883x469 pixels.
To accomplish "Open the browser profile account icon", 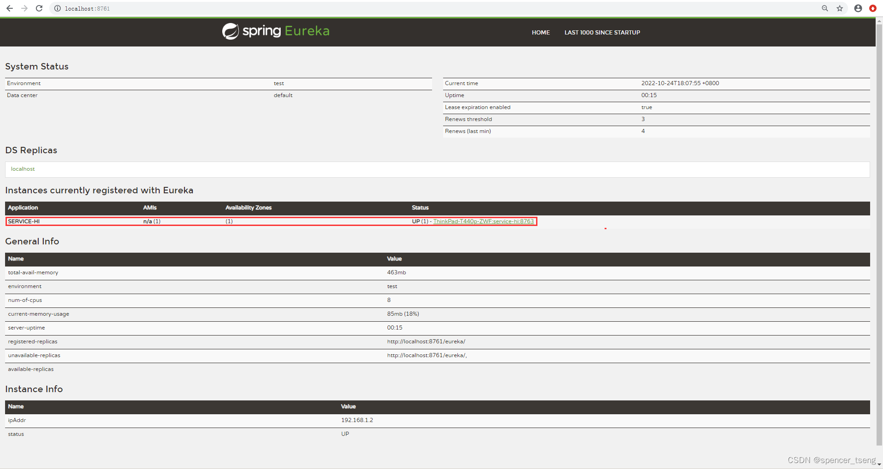I will tap(857, 8).
